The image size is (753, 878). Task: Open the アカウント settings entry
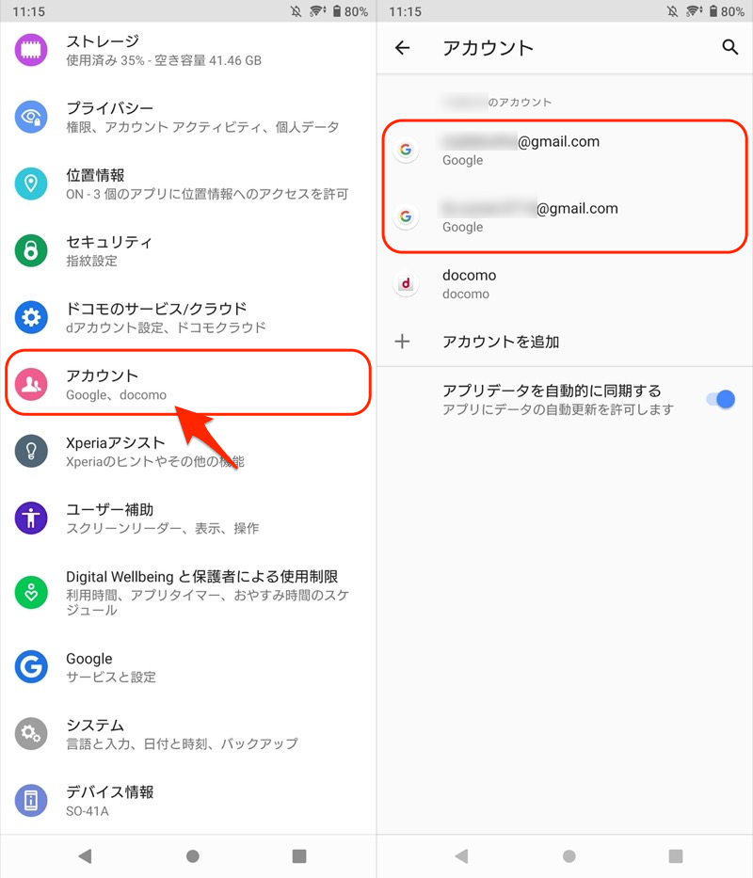(188, 384)
